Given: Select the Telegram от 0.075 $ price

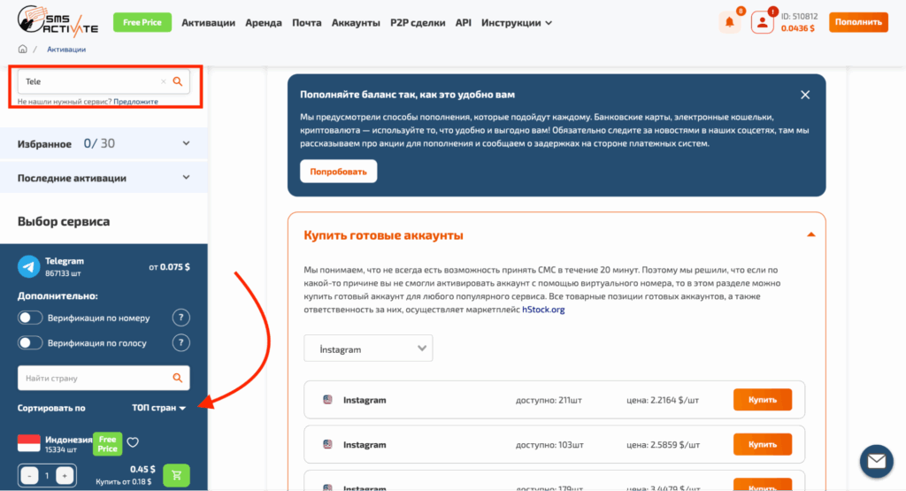Looking at the screenshot, I should coord(169,267).
